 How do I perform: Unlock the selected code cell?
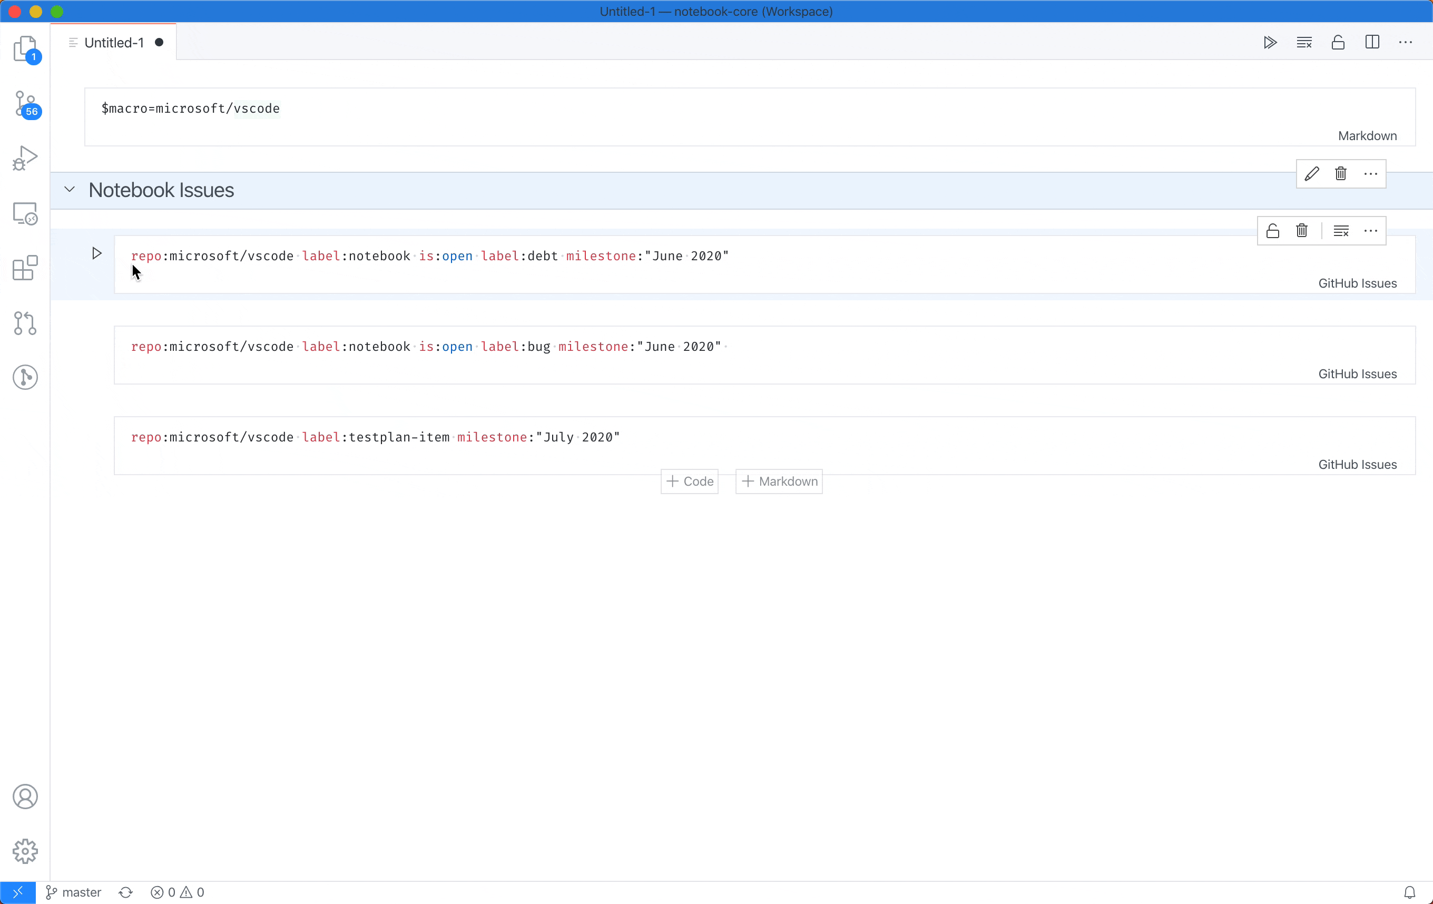tap(1273, 230)
